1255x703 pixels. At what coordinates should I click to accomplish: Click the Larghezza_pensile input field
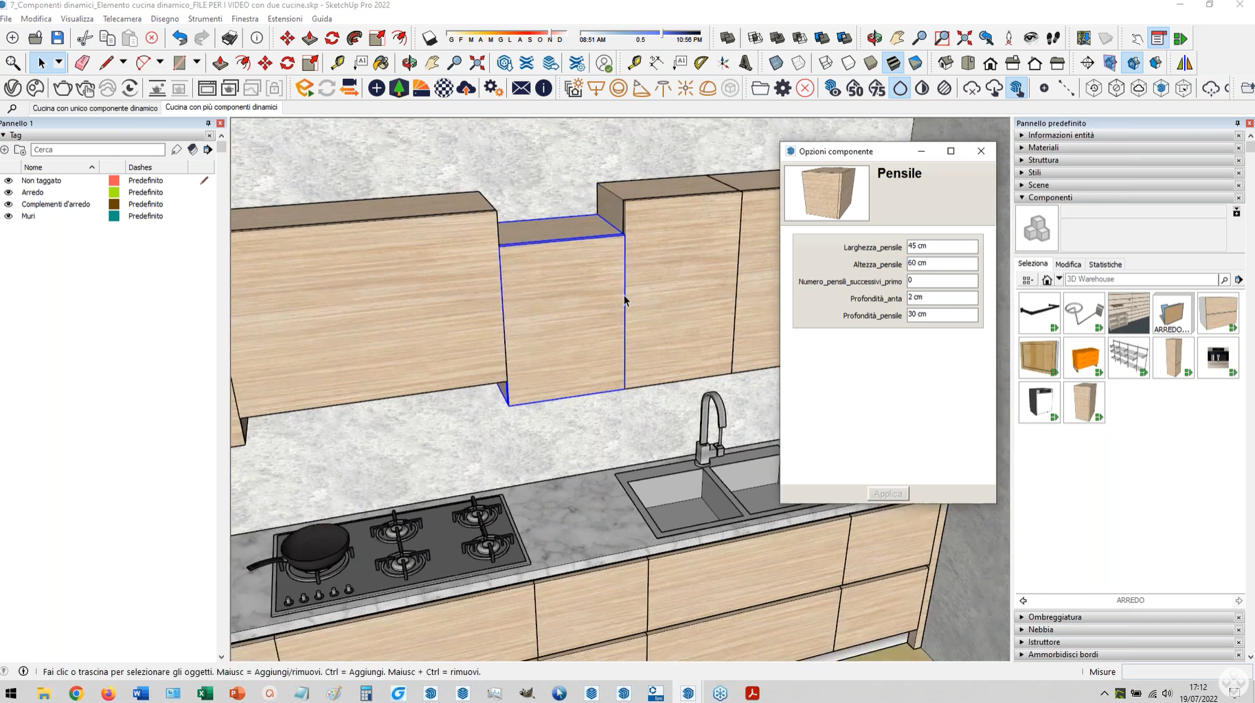tap(942, 246)
